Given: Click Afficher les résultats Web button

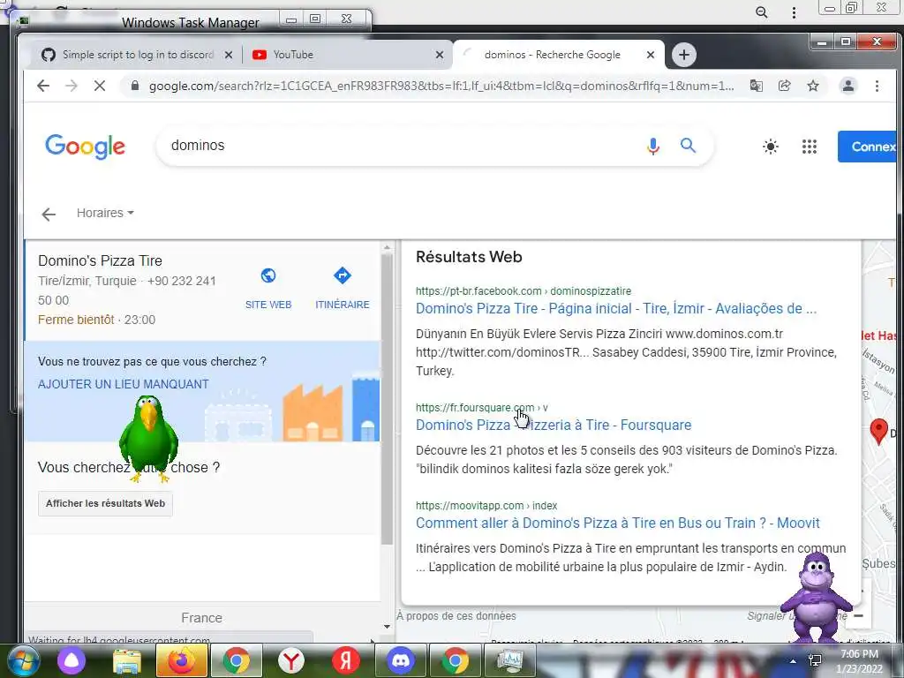Looking at the screenshot, I should point(106,503).
